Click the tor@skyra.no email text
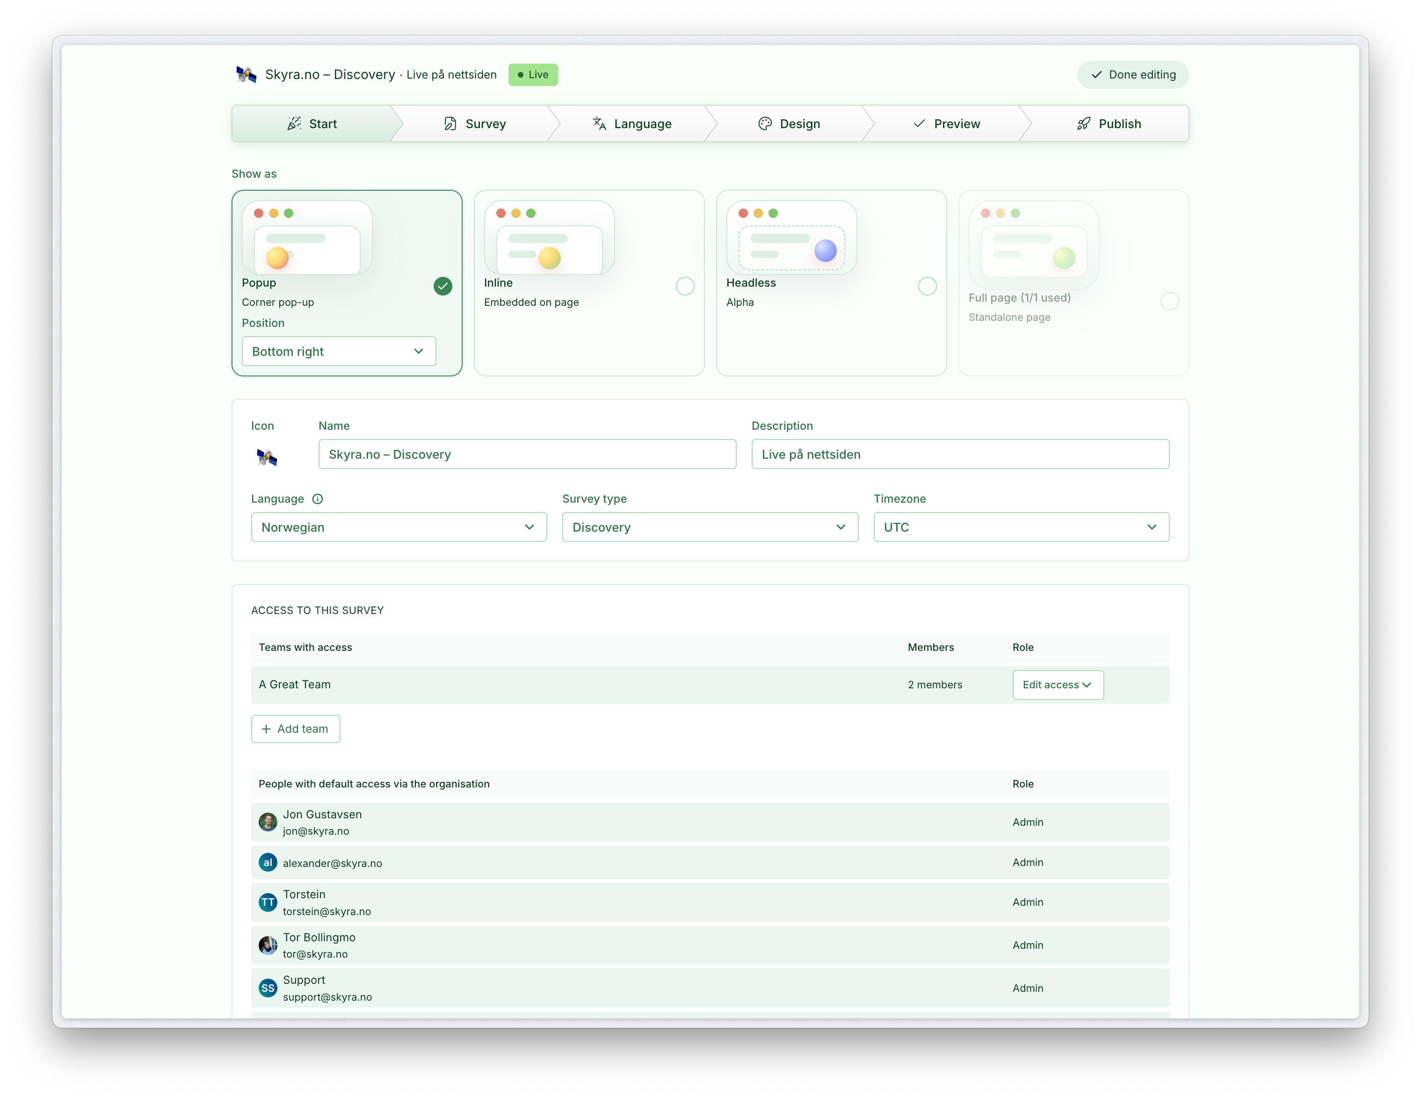This screenshot has height=1097, width=1421. tap(315, 954)
